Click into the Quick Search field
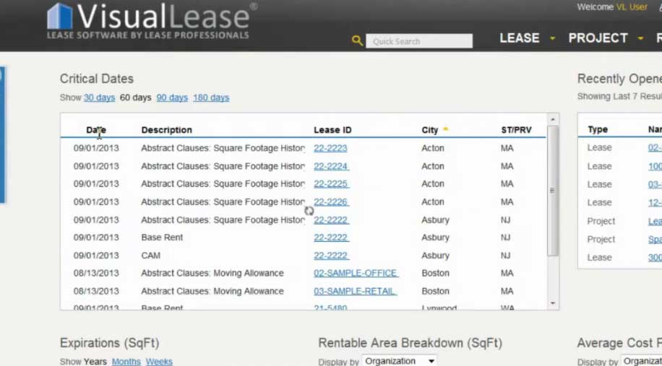This screenshot has width=662, height=366. coord(419,41)
